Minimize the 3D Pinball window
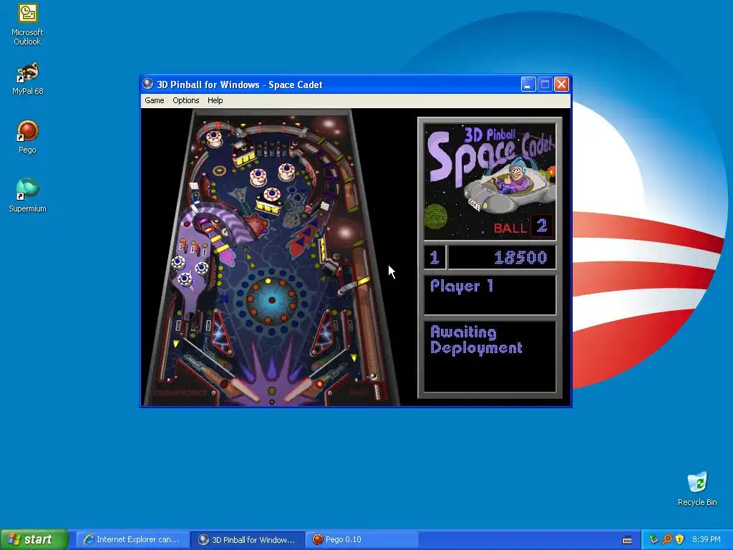 pos(528,85)
